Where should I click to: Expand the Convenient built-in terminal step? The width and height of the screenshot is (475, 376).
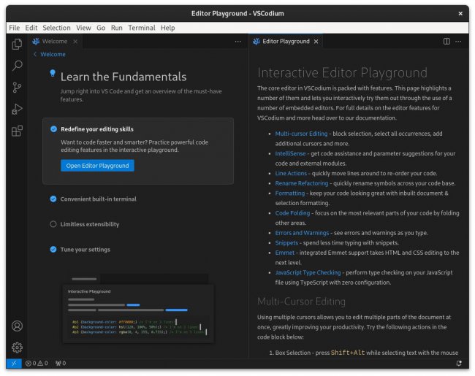(x=98, y=199)
